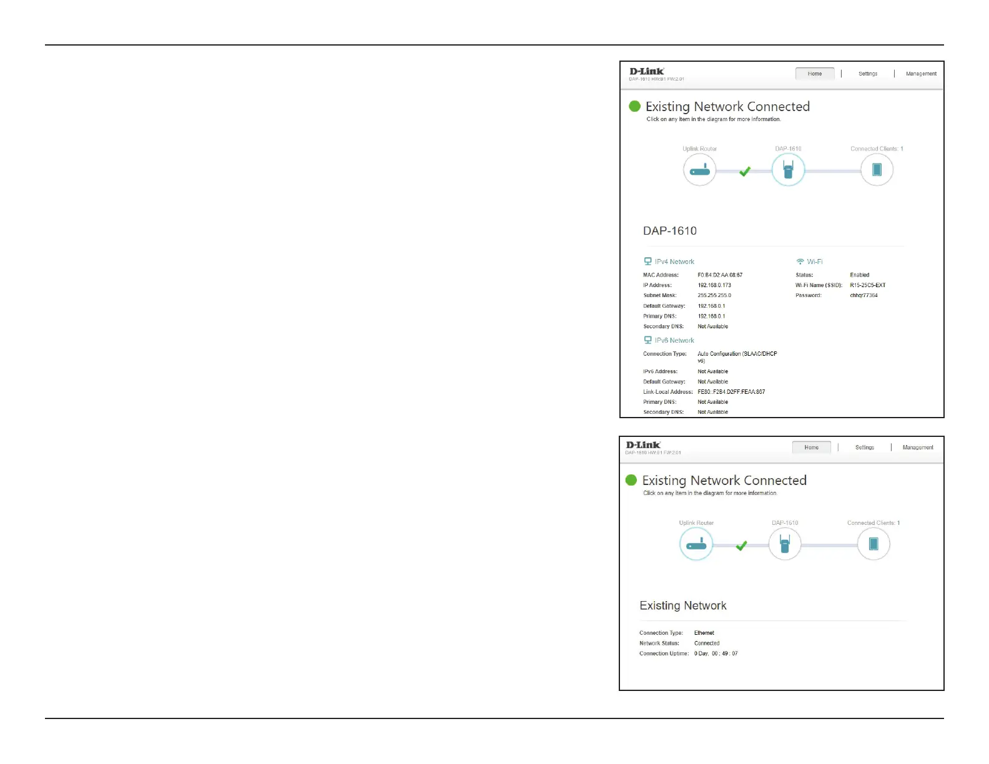Viewport: 989px width, 764px height.
Task: Click the MAC address value F0:B4:D2:AA:08:67
Action: 720,275
